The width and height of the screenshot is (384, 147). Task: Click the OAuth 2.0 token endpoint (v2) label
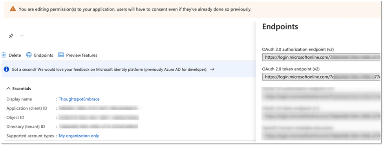pyautogui.click(x=291, y=69)
